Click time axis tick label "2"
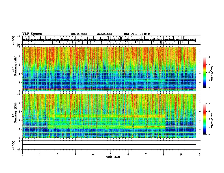The width and height of the screenshot is (224, 173). coord(58,154)
